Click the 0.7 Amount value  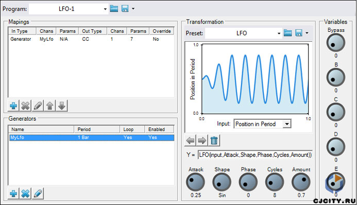(x=301, y=195)
